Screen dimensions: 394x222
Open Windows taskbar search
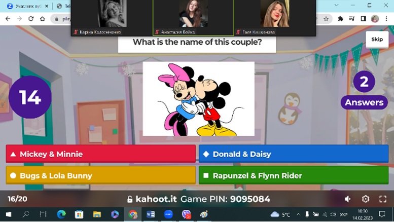26,214
